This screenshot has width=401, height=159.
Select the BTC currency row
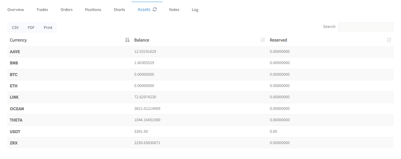(x=200, y=74)
